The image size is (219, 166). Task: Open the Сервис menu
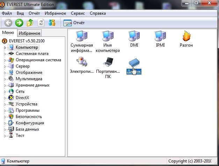[x=78, y=13]
